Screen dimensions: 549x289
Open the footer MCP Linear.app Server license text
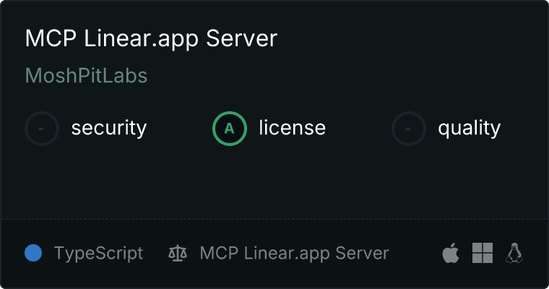(x=294, y=254)
